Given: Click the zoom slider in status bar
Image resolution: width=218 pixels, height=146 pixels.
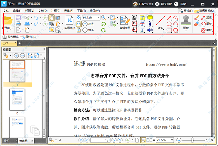Looking at the screenshot, I should click(x=193, y=140).
